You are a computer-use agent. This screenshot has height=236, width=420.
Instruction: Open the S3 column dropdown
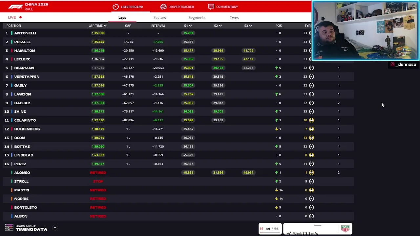coord(250,26)
